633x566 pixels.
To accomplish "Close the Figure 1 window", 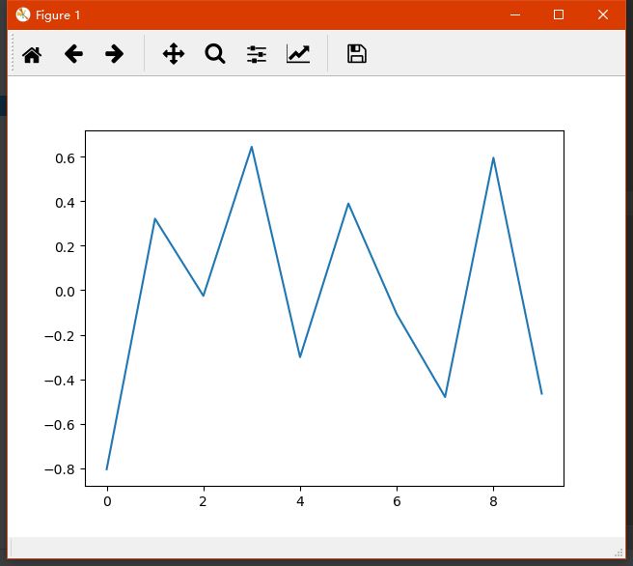I will 603,14.
